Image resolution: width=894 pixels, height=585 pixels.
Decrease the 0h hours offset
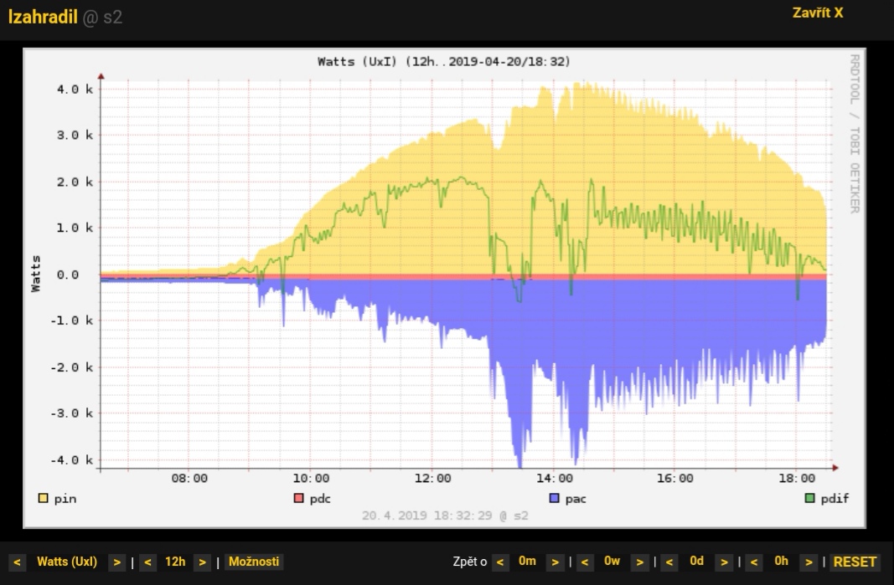point(754,562)
